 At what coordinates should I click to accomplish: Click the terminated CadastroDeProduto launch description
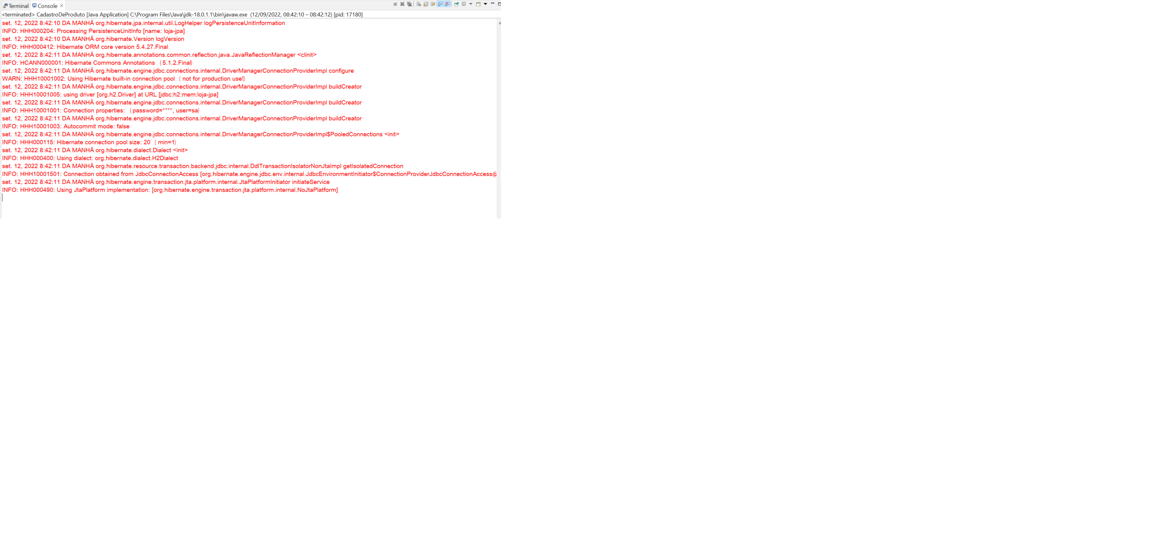[182, 15]
